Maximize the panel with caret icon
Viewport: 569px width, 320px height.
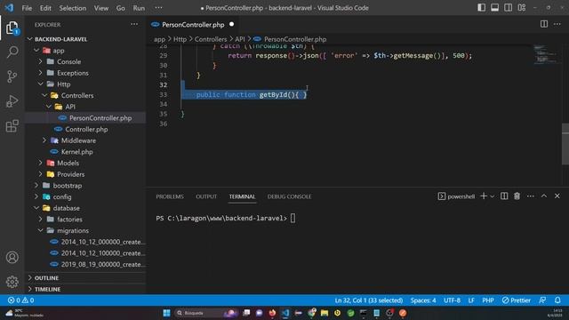544,196
